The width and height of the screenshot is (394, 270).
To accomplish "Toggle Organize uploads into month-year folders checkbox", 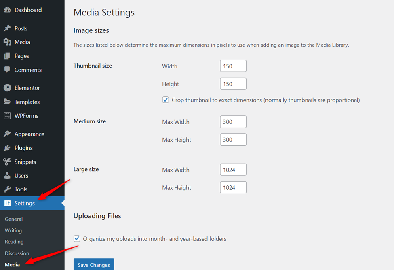I will (77, 238).
